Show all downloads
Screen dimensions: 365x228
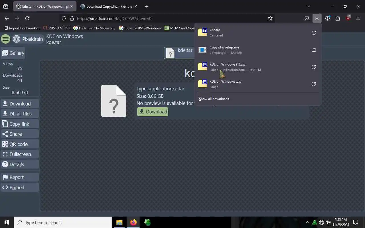tap(214, 99)
